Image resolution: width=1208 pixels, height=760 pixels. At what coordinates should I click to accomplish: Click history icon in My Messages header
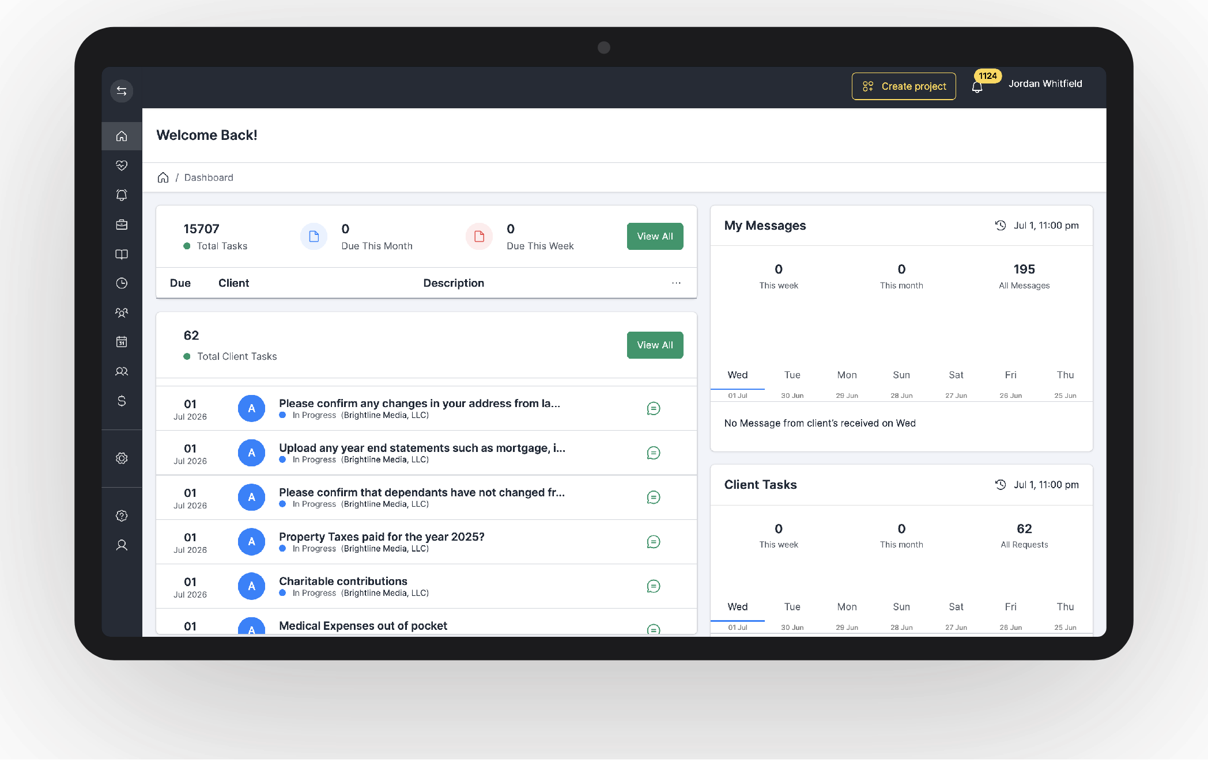coord(1001,226)
